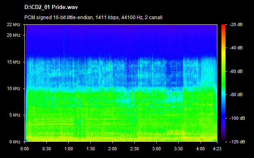
Task: Click the 0 kHz frequency axis label
Action: pos(15,142)
